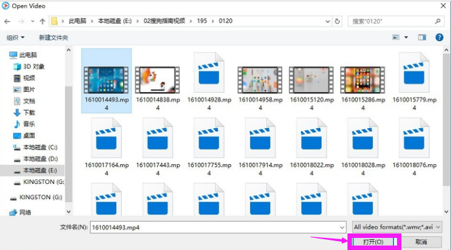451x250 pixels.
Task: Click the 取消 button
Action: coord(421,242)
